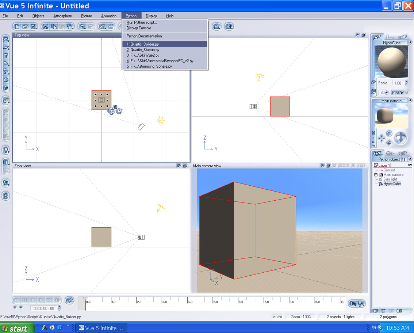This screenshot has height=333, width=414.
Task: Select Sun light in layer list
Action: pos(390,179)
